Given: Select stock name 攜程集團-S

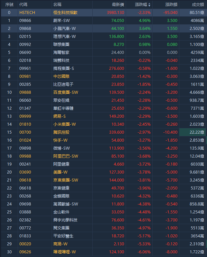Looking at the screenshot, I should point(64,68).
